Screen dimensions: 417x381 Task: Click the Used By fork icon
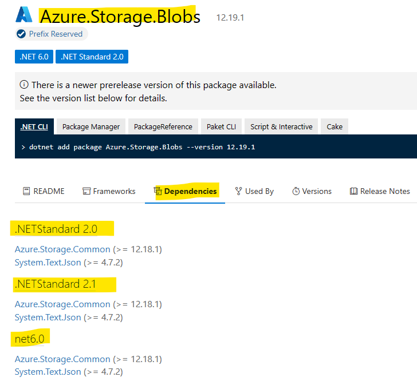[238, 191]
